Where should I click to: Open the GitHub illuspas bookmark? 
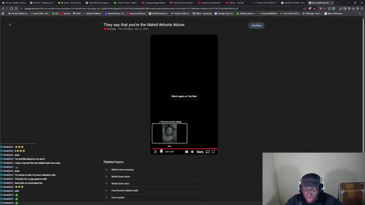pyautogui.click(x=202, y=13)
